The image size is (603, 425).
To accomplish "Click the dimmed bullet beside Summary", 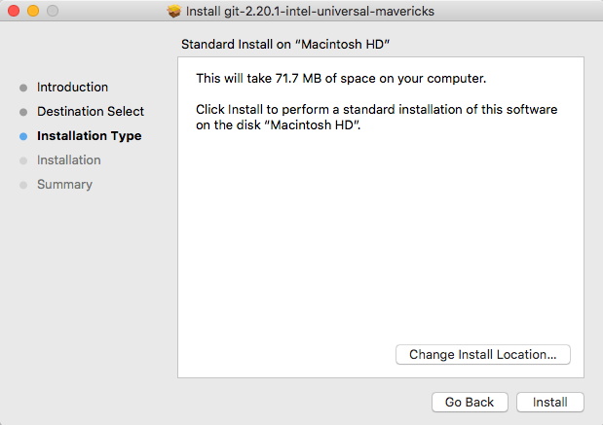I will (x=23, y=185).
